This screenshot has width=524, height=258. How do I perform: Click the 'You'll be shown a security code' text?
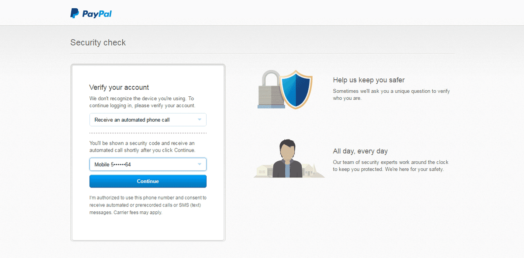(x=142, y=146)
